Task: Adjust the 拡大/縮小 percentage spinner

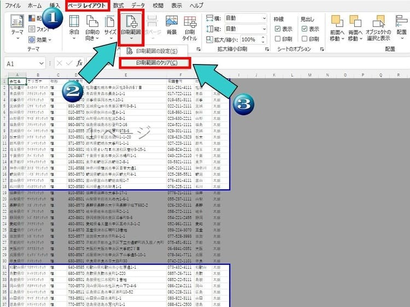Action: 263,39
